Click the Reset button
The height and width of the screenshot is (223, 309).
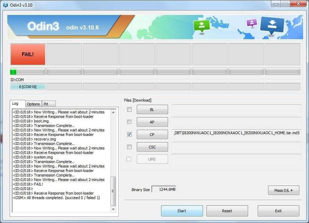(227, 211)
